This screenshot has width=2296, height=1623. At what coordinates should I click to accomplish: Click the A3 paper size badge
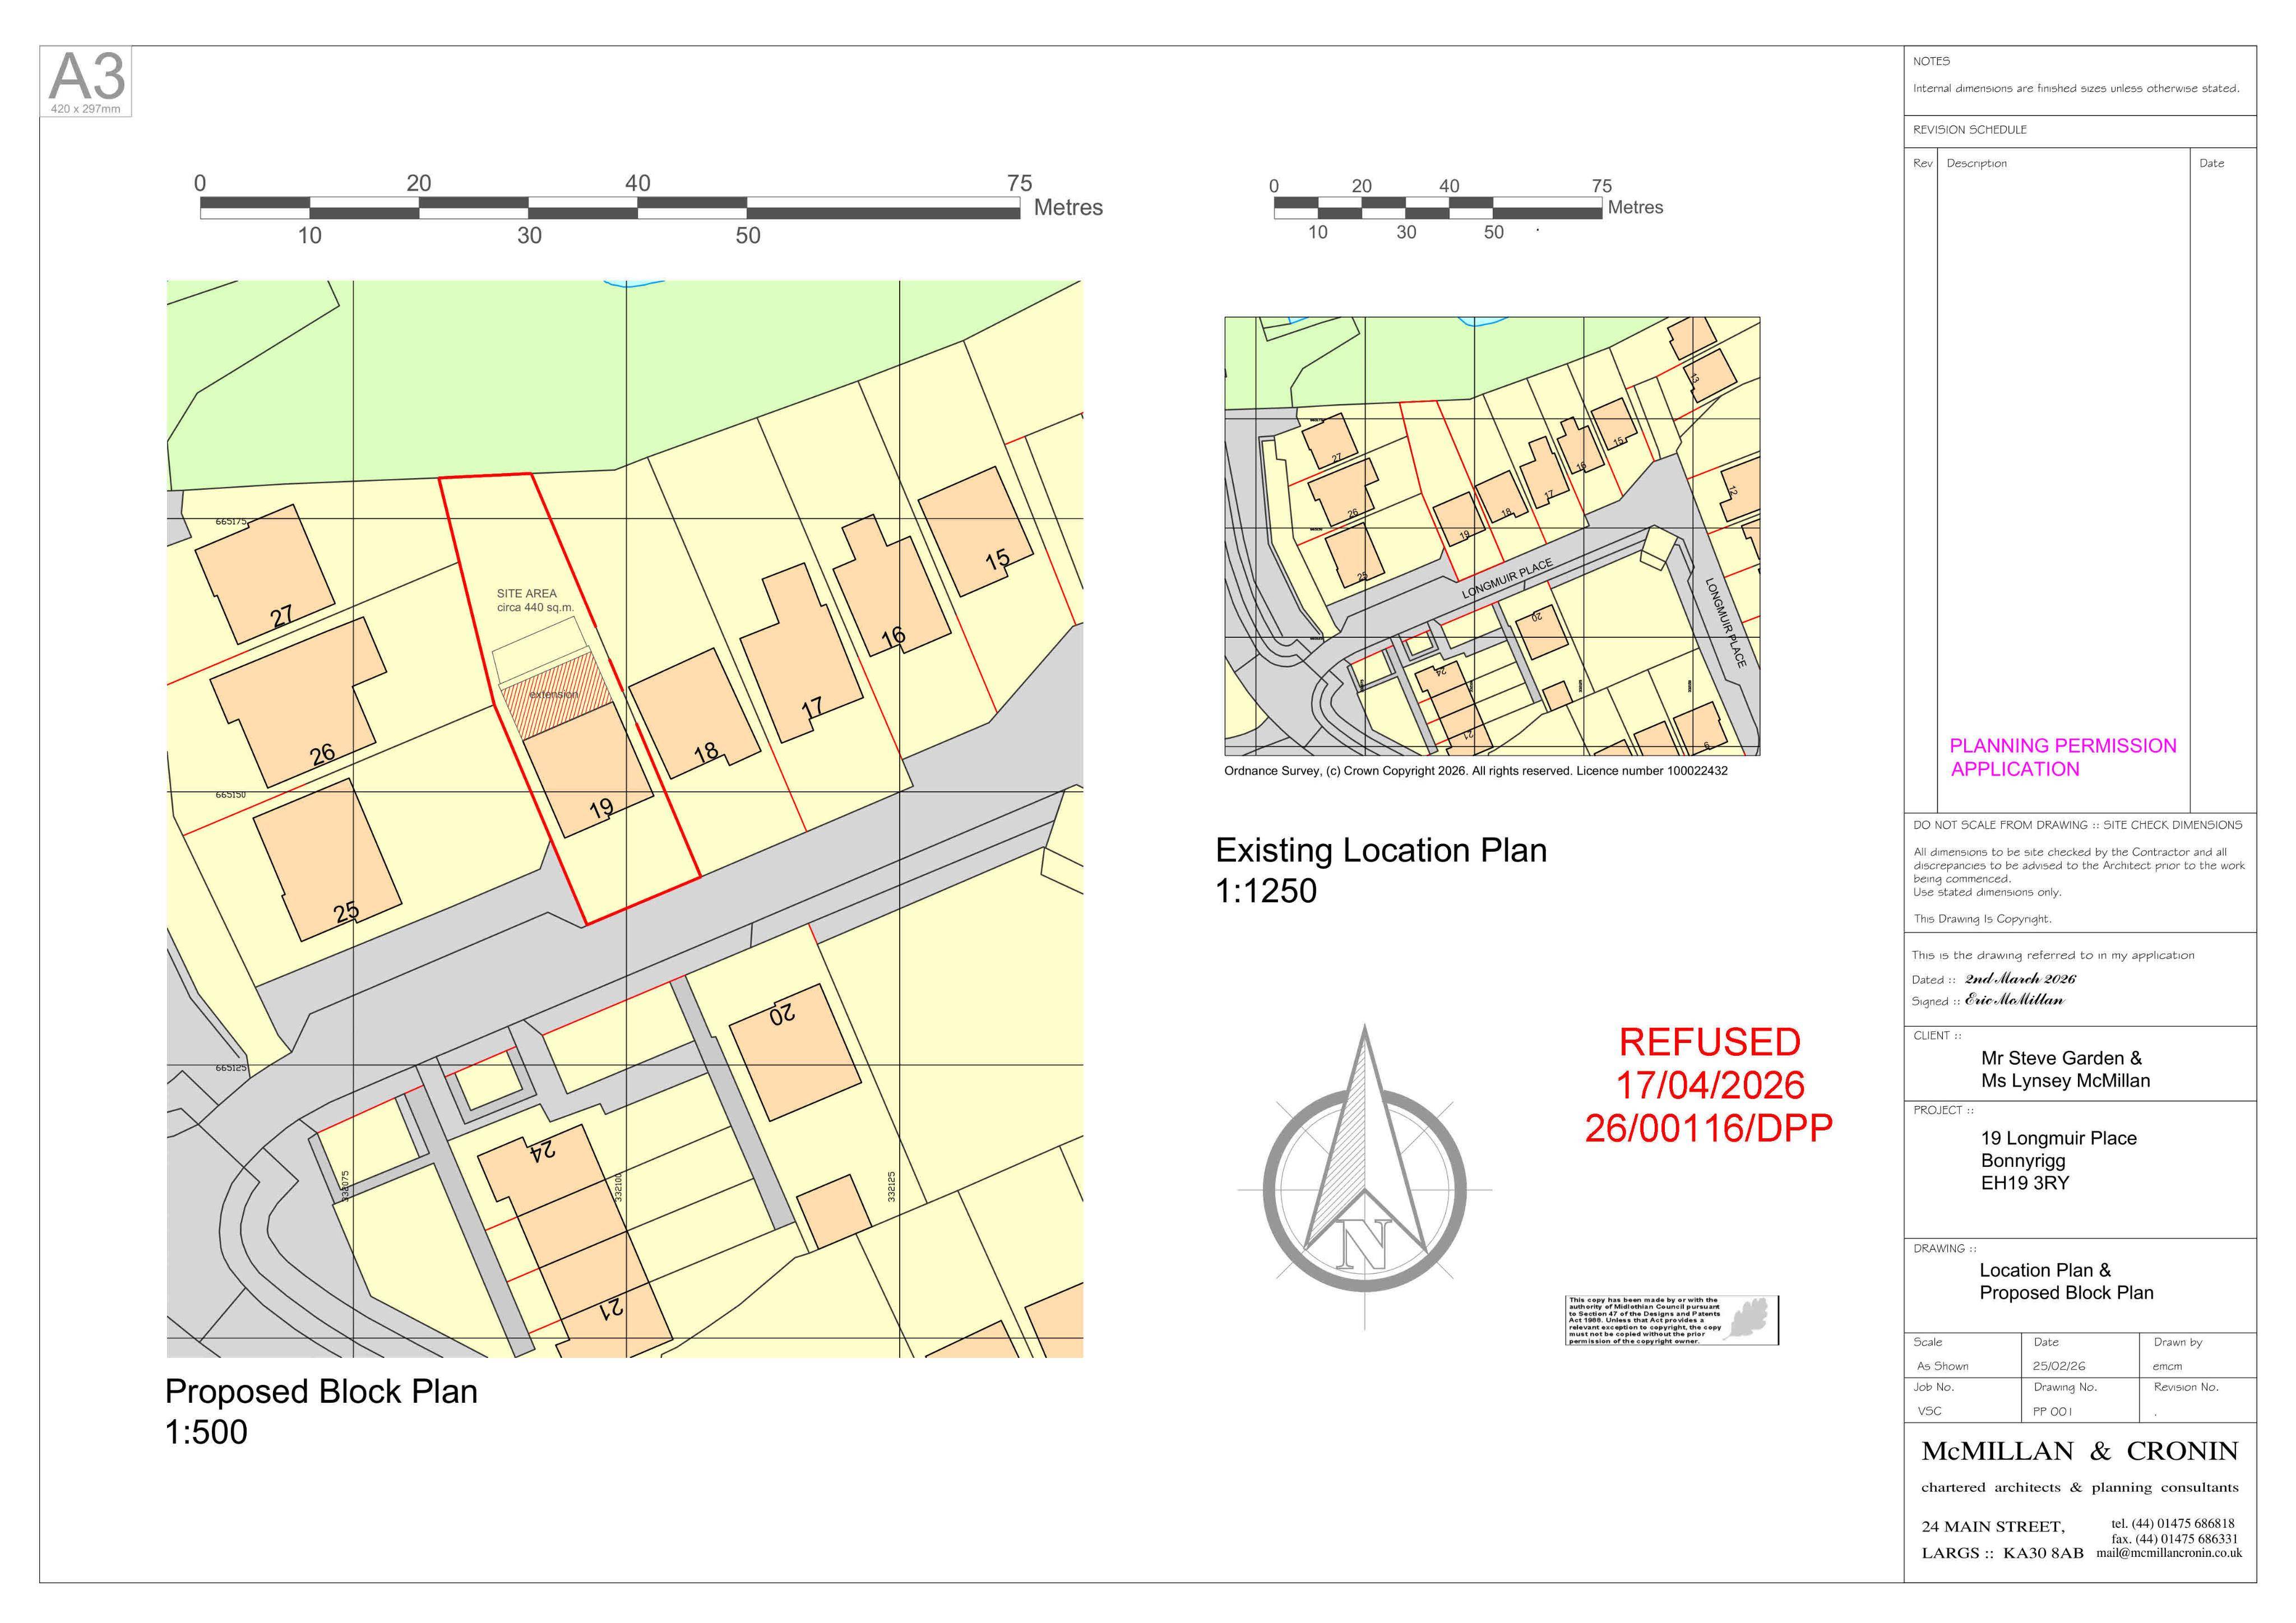click(86, 82)
